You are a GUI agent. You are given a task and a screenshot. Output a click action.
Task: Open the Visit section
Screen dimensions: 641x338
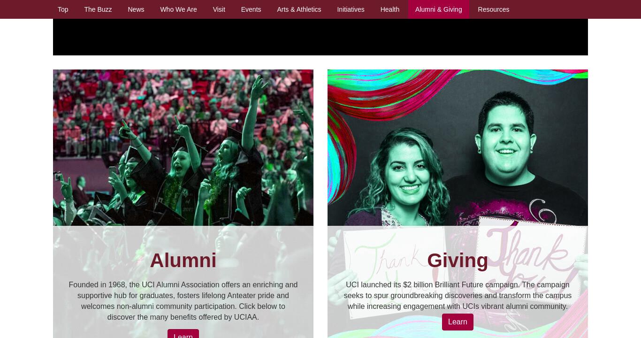tap(219, 9)
